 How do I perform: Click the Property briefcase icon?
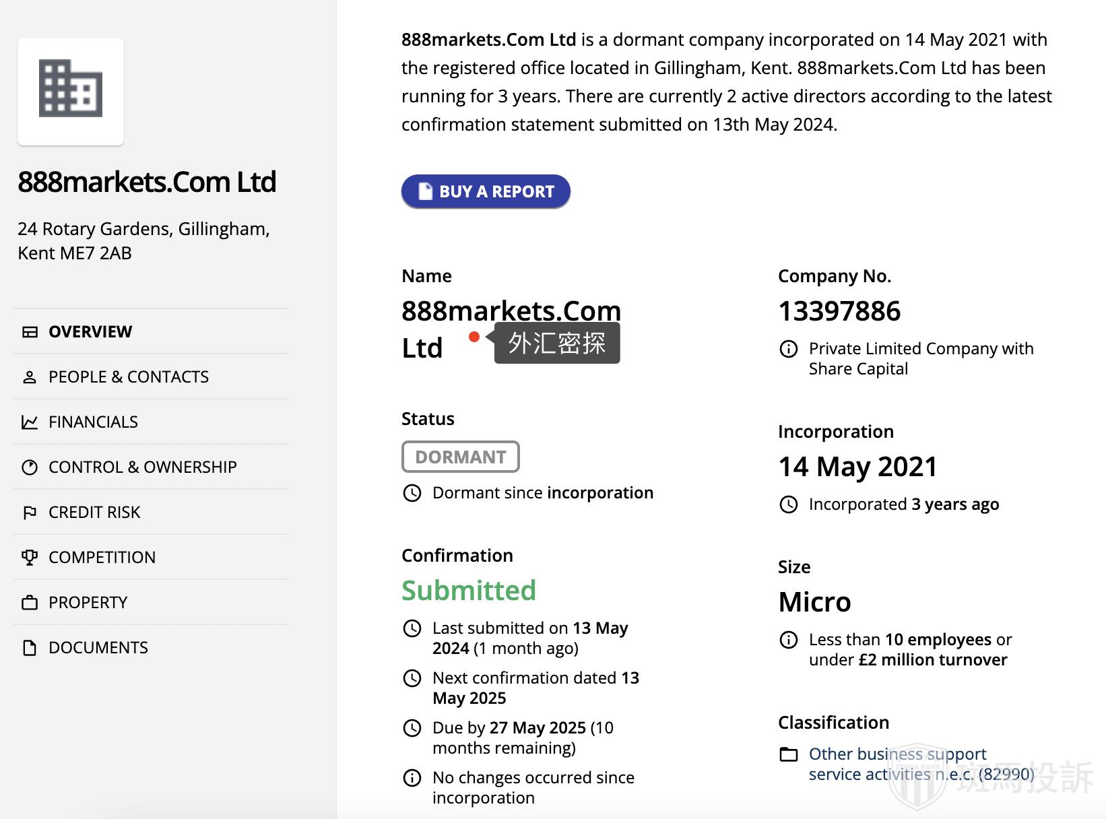[x=30, y=603]
